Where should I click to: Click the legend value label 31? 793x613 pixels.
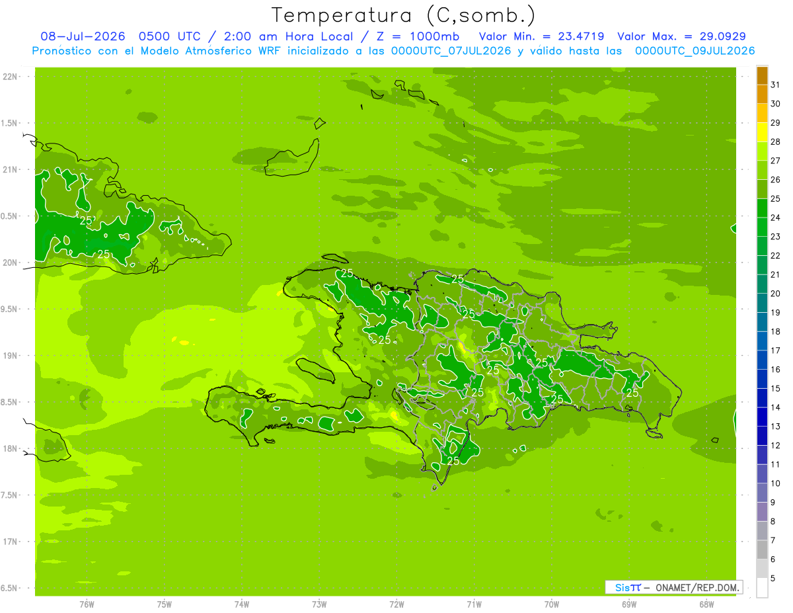(776, 85)
